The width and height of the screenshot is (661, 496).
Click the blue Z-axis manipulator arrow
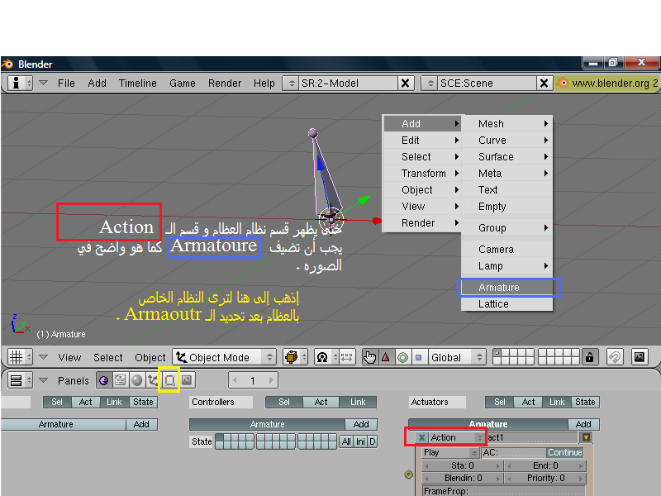pyautogui.click(x=321, y=163)
